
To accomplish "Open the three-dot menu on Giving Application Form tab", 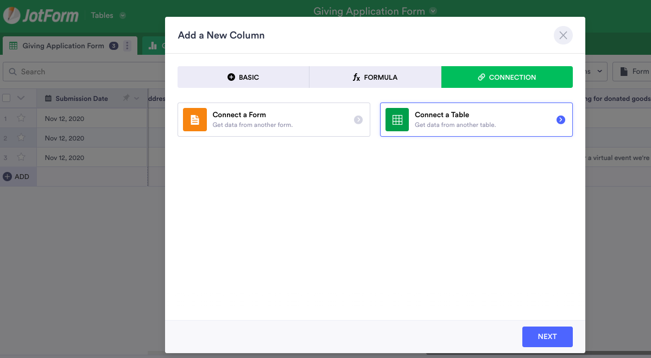I will (x=127, y=46).
